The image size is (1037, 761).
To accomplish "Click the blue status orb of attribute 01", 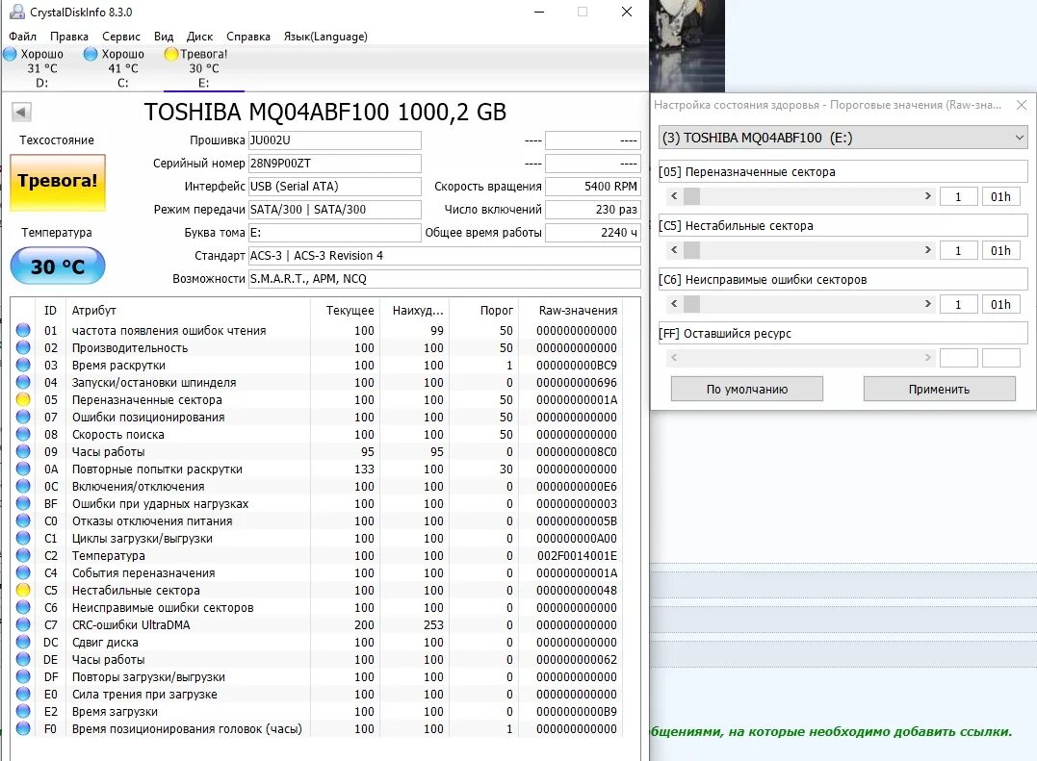I will point(23,330).
